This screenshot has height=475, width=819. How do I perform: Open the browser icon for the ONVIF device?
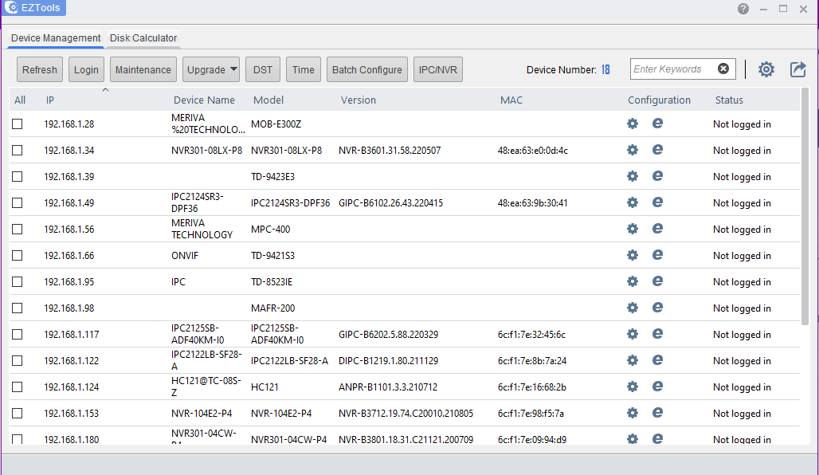[x=657, y=255]
